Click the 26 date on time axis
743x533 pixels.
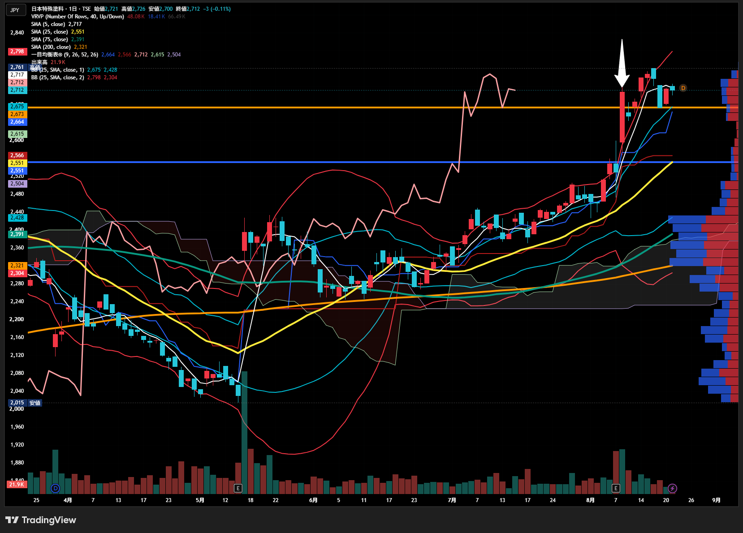691,500
